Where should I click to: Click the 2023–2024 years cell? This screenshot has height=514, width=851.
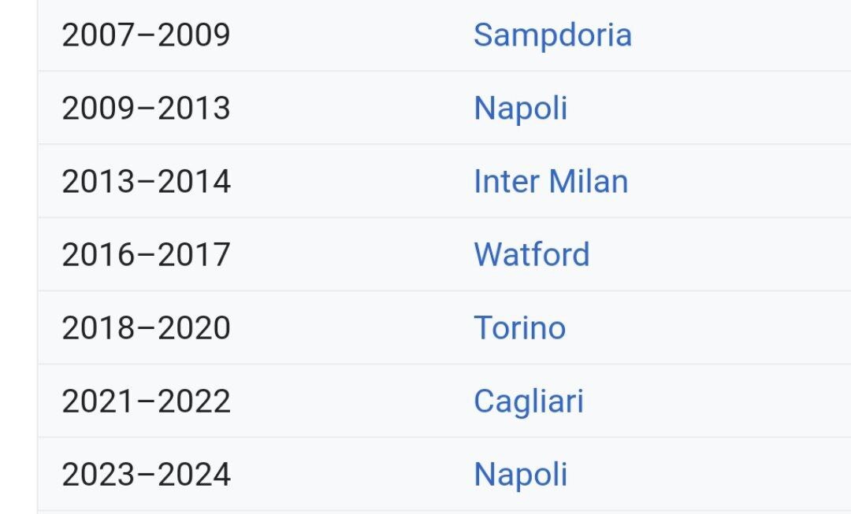click(146, 475)
